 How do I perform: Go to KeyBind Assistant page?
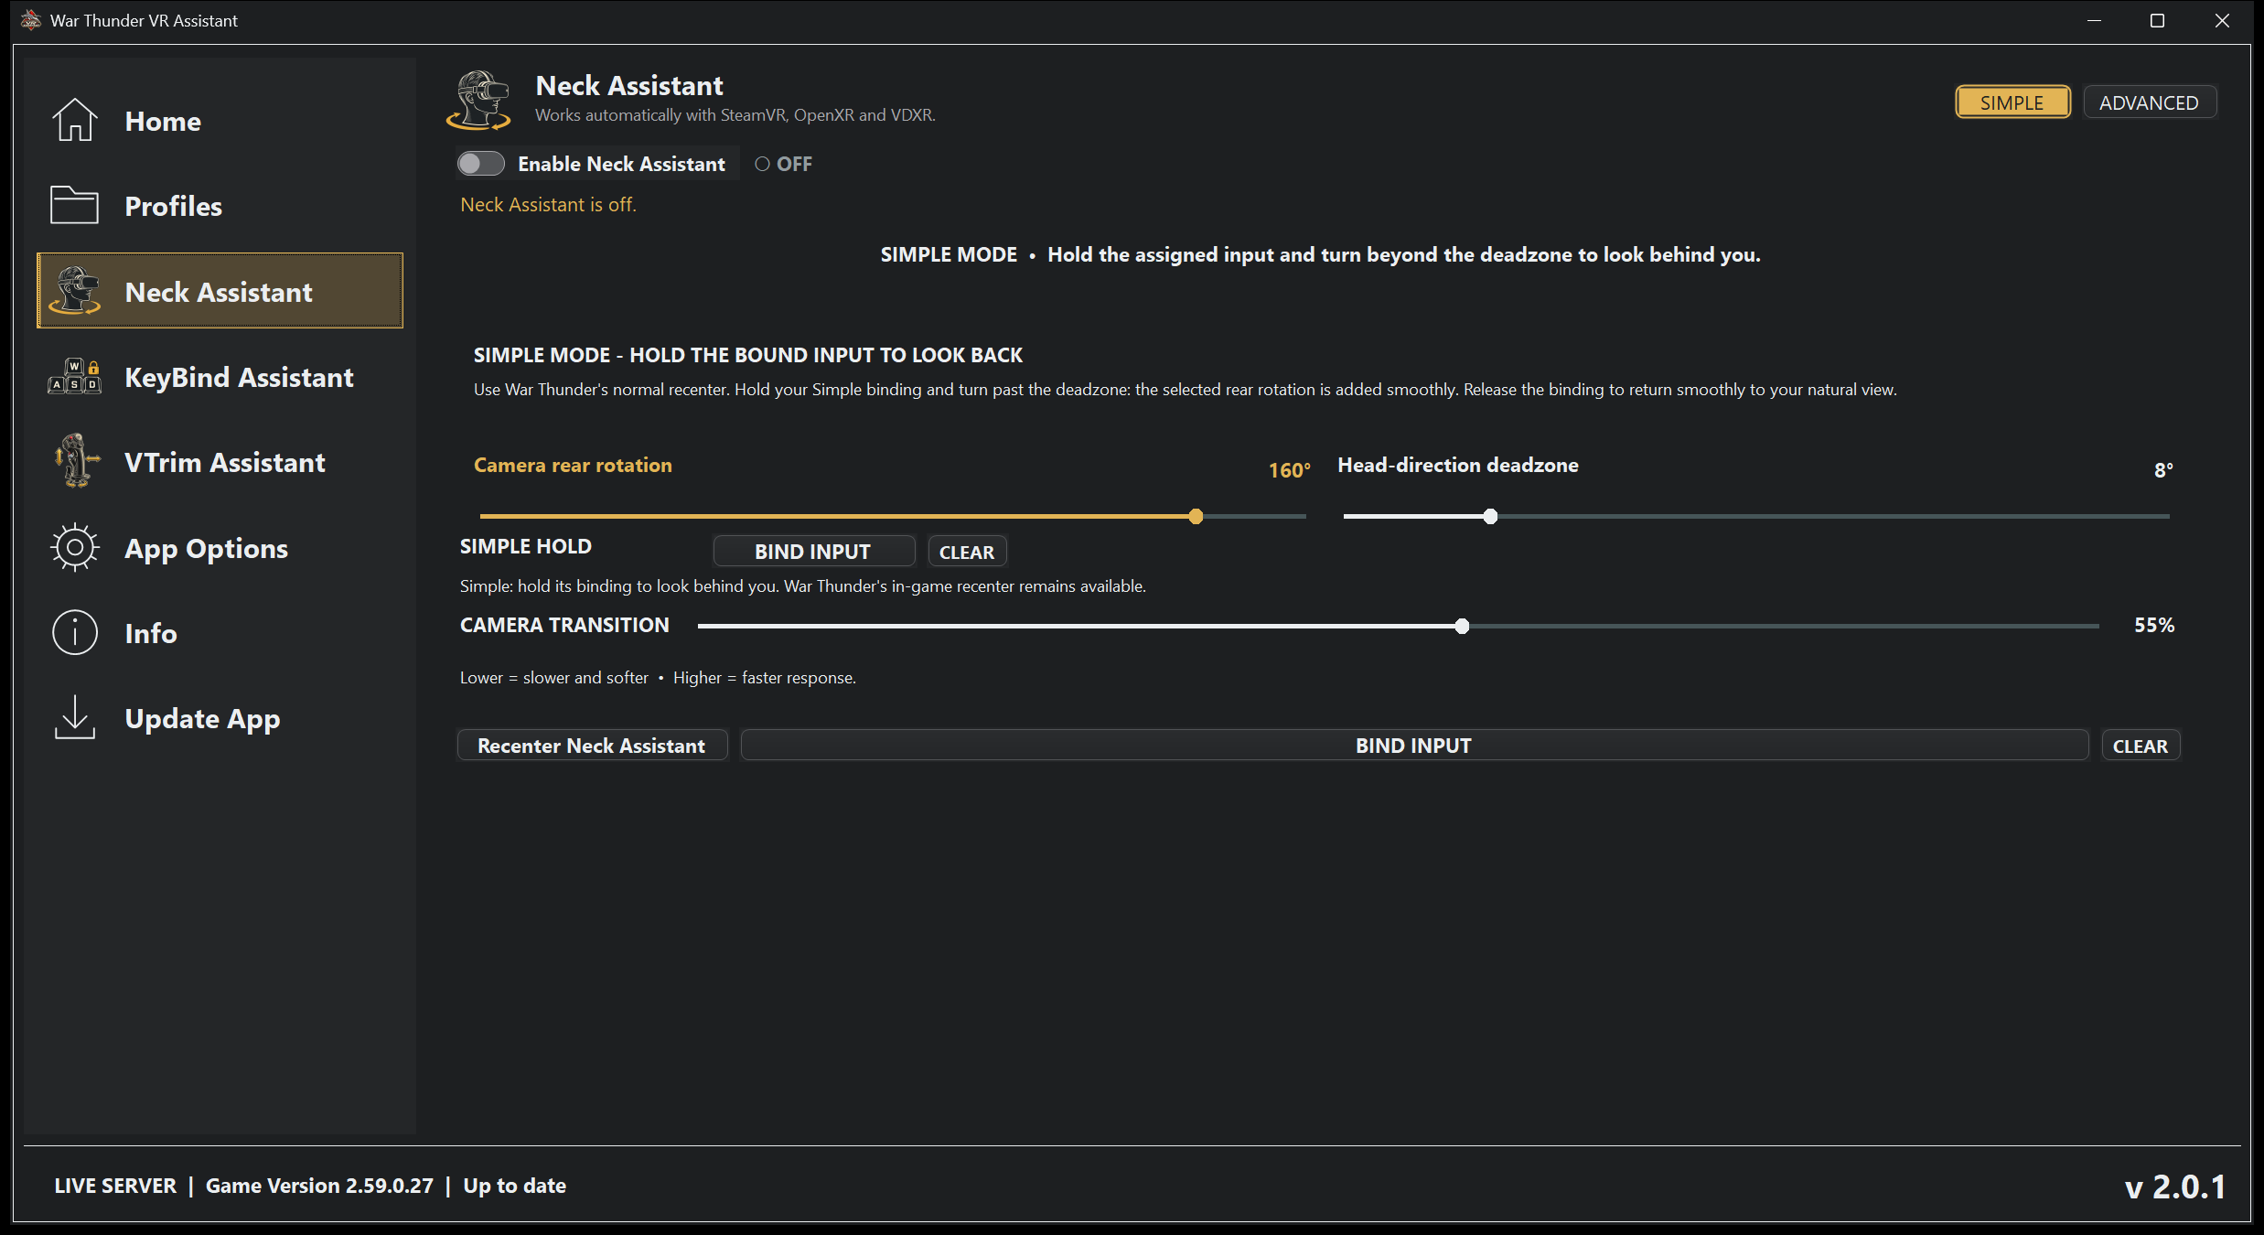(x=220, y=377)
